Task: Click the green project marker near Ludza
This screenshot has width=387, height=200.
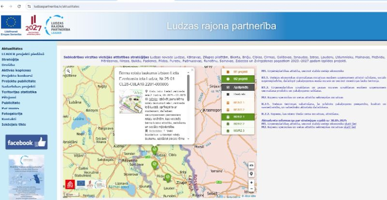Action: pyautogui.click(x=154, y=149)
